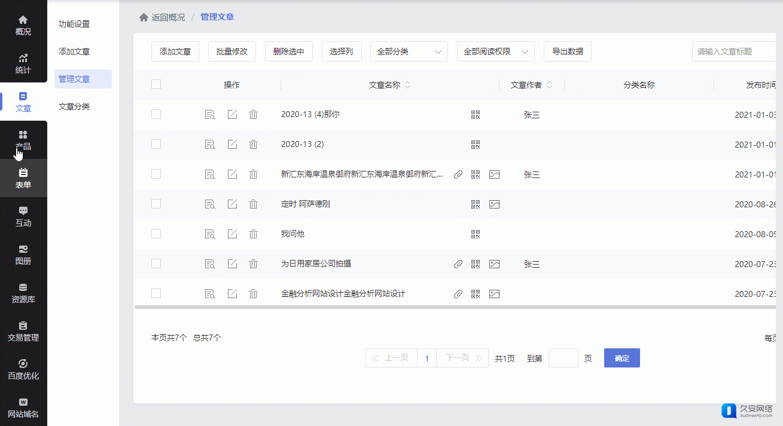
Task: Click the 添加文章 toolbar button
Action: [175, 51]
